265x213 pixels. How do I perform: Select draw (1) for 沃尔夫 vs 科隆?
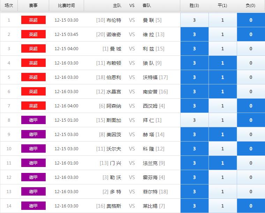click(222, 149)
